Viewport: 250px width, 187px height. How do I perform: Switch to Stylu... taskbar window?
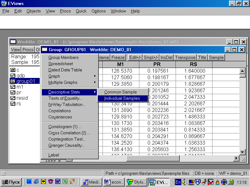click(x=137, y=182)
